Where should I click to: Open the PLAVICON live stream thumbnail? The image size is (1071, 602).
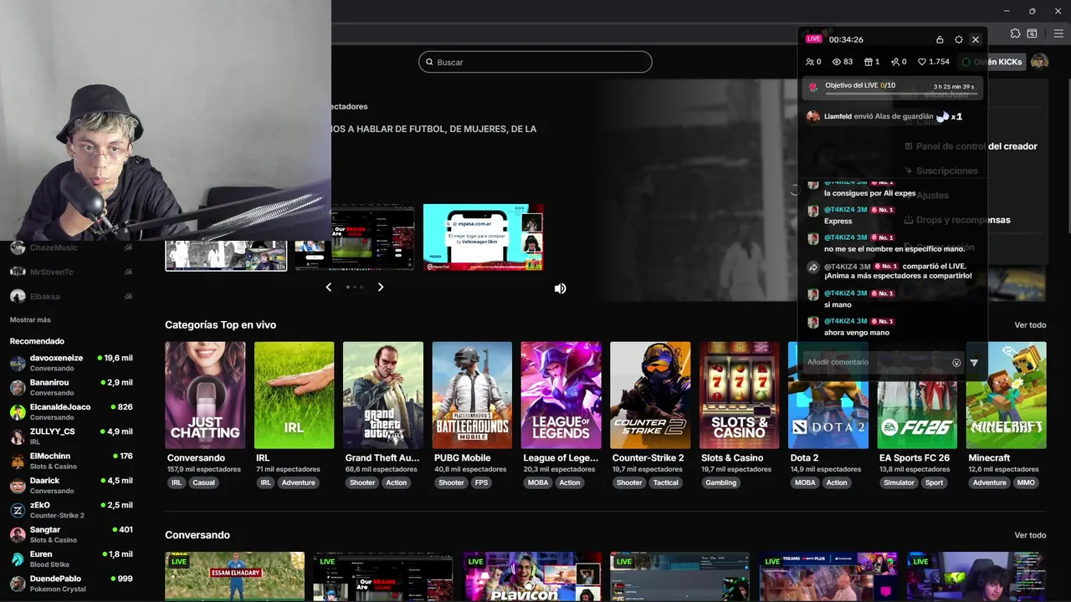click(532, 576)
